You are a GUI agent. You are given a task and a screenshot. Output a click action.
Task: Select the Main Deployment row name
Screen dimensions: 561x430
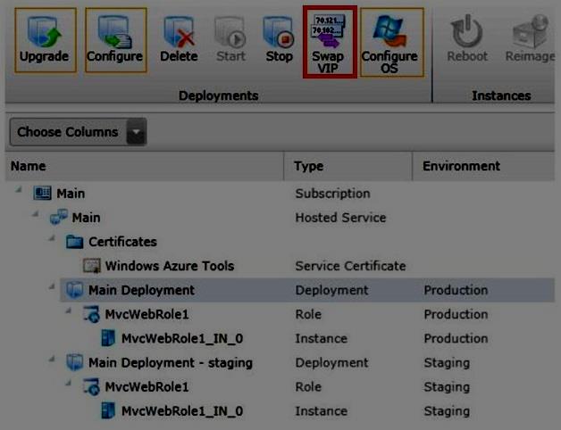click(x=141, y=290)
